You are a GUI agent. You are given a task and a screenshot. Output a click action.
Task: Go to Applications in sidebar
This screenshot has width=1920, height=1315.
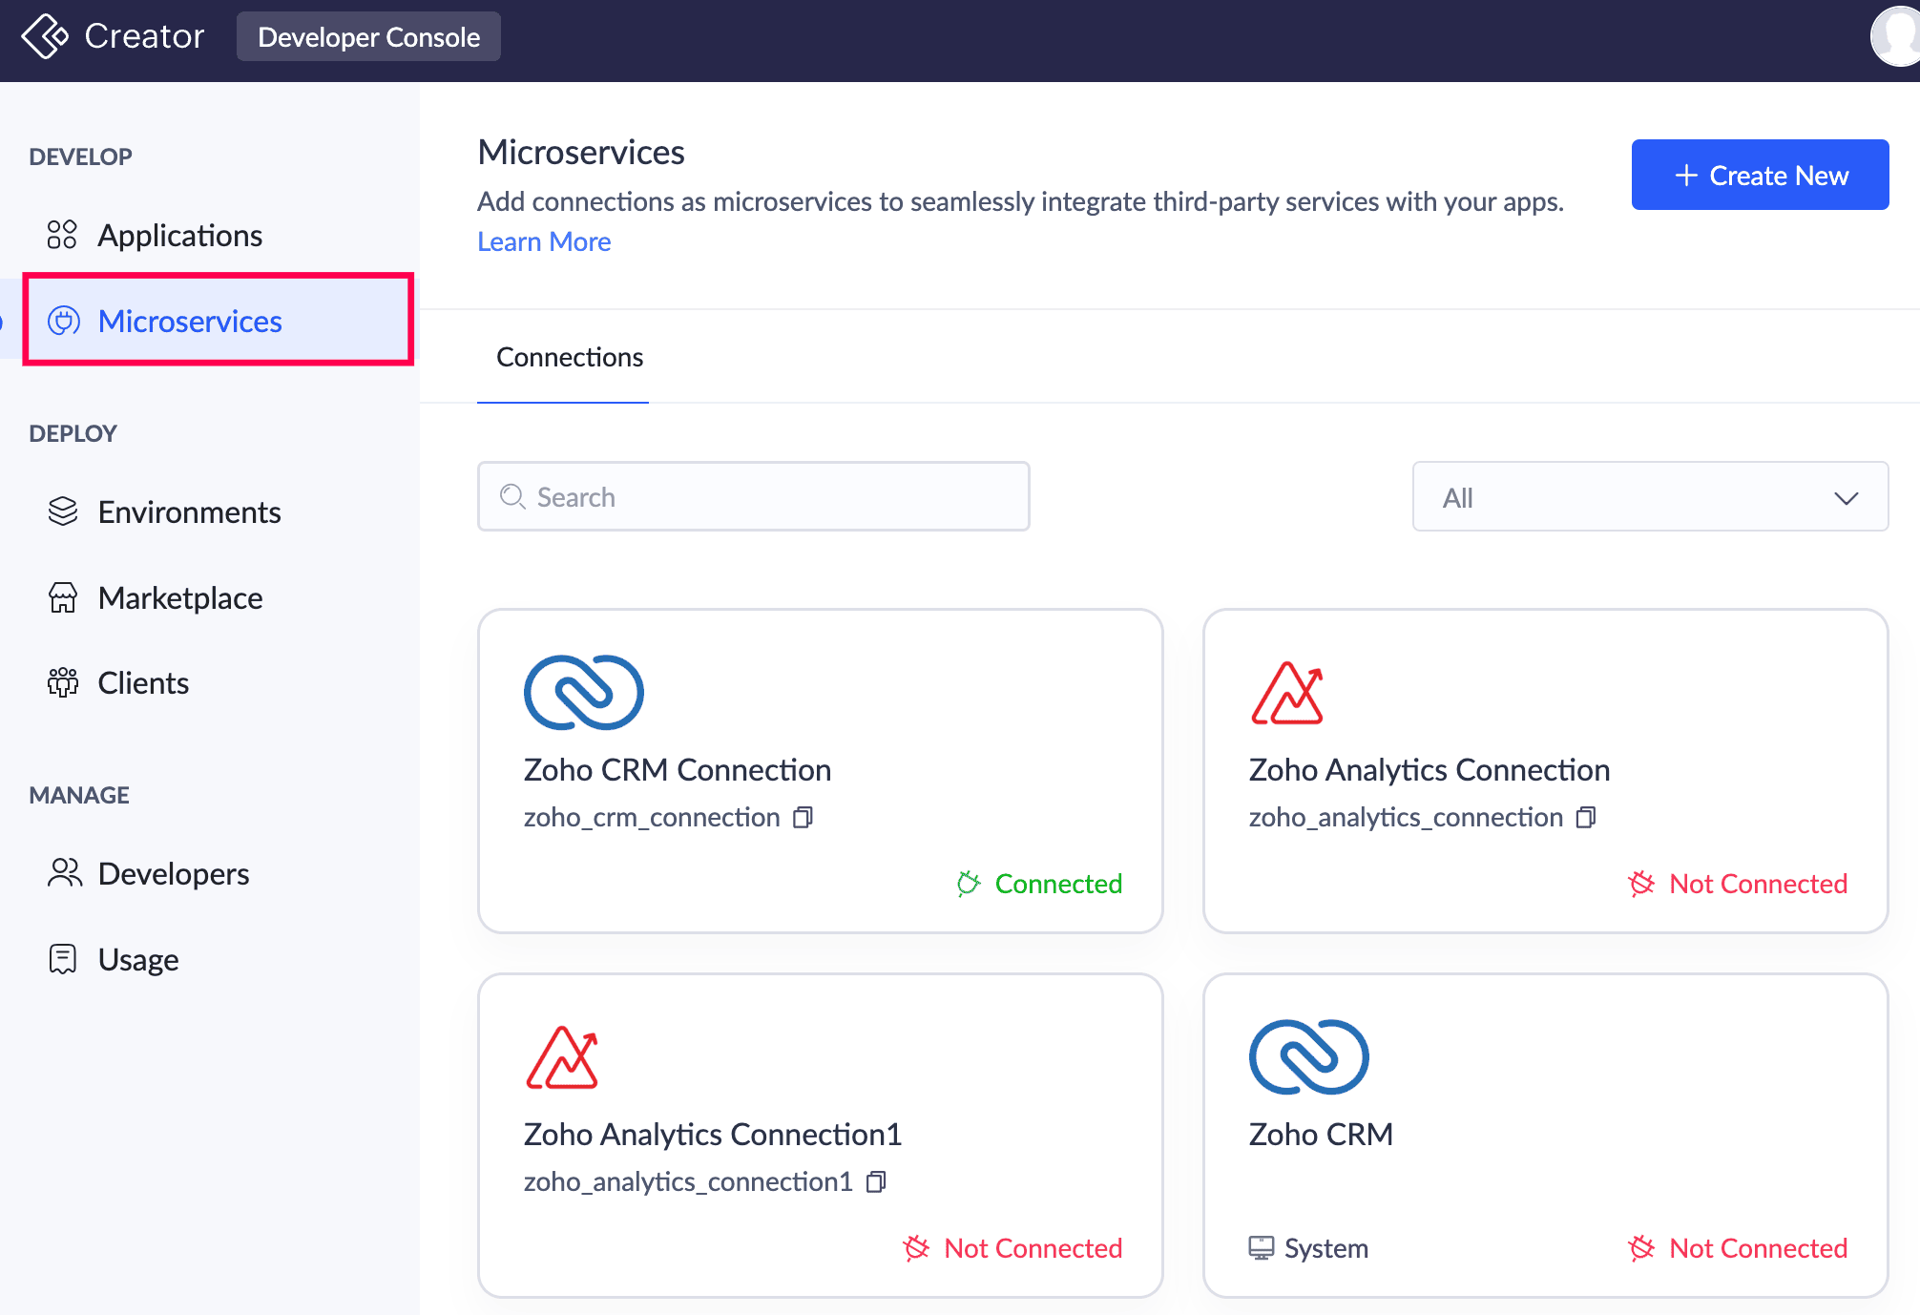coord(180,236)
